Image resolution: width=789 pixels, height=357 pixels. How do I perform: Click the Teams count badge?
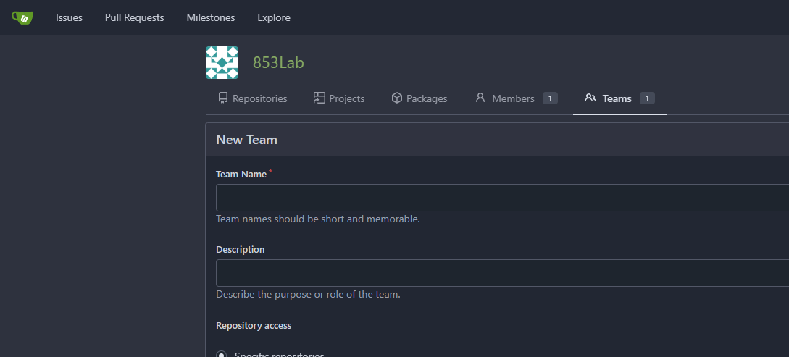(x=647, y=98)
